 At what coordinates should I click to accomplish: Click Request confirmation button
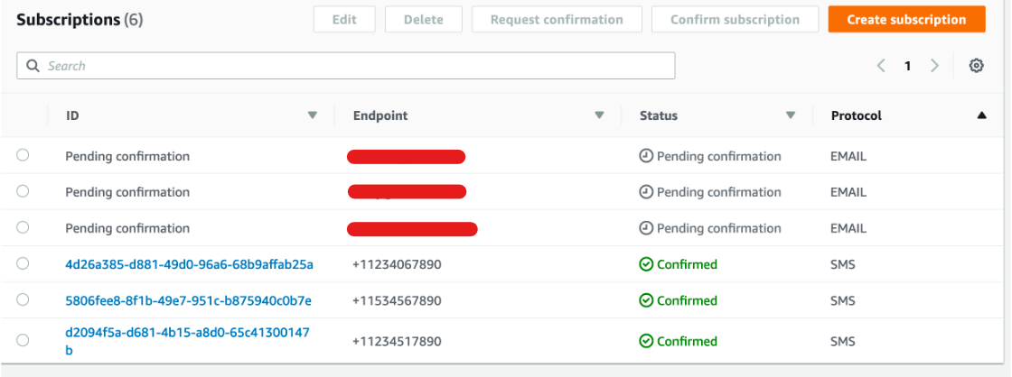557,19
